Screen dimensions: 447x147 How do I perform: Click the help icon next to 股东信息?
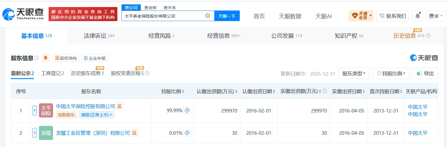pyautogui.click(x=37, y=58)
